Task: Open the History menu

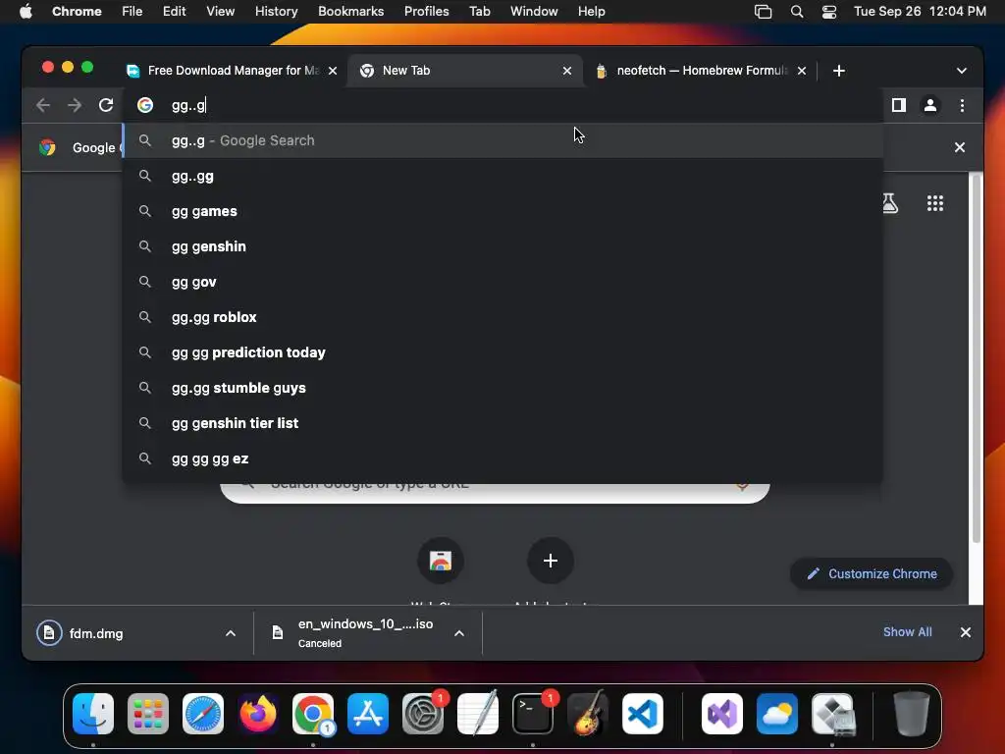Action: [x=276, y=12]
